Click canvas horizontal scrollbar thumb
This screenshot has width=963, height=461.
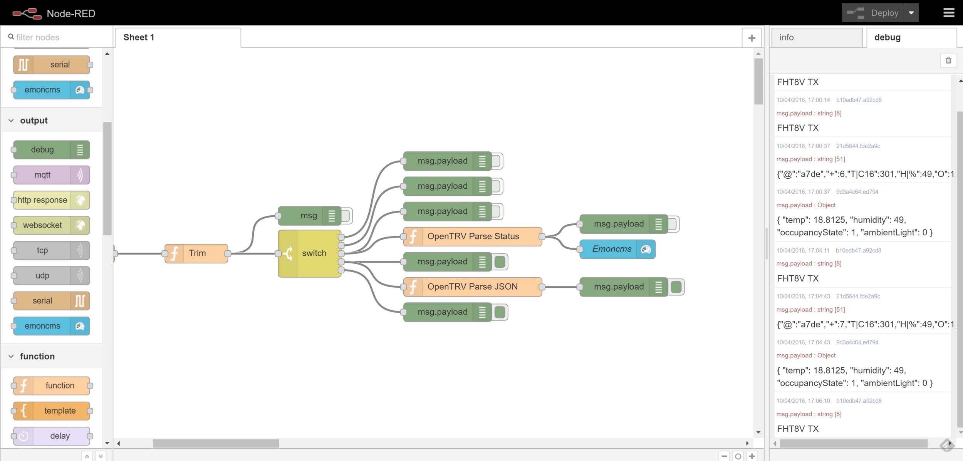216,444
